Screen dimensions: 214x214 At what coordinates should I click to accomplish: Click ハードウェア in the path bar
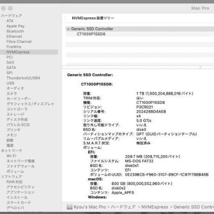[123, 207]
